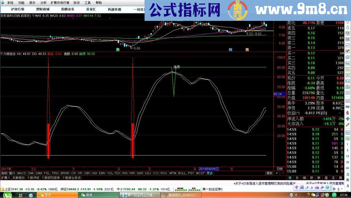Viewport: 351px width, 198px height.
Task: Apply the KDJ indicator button
Action: (148, 173)
